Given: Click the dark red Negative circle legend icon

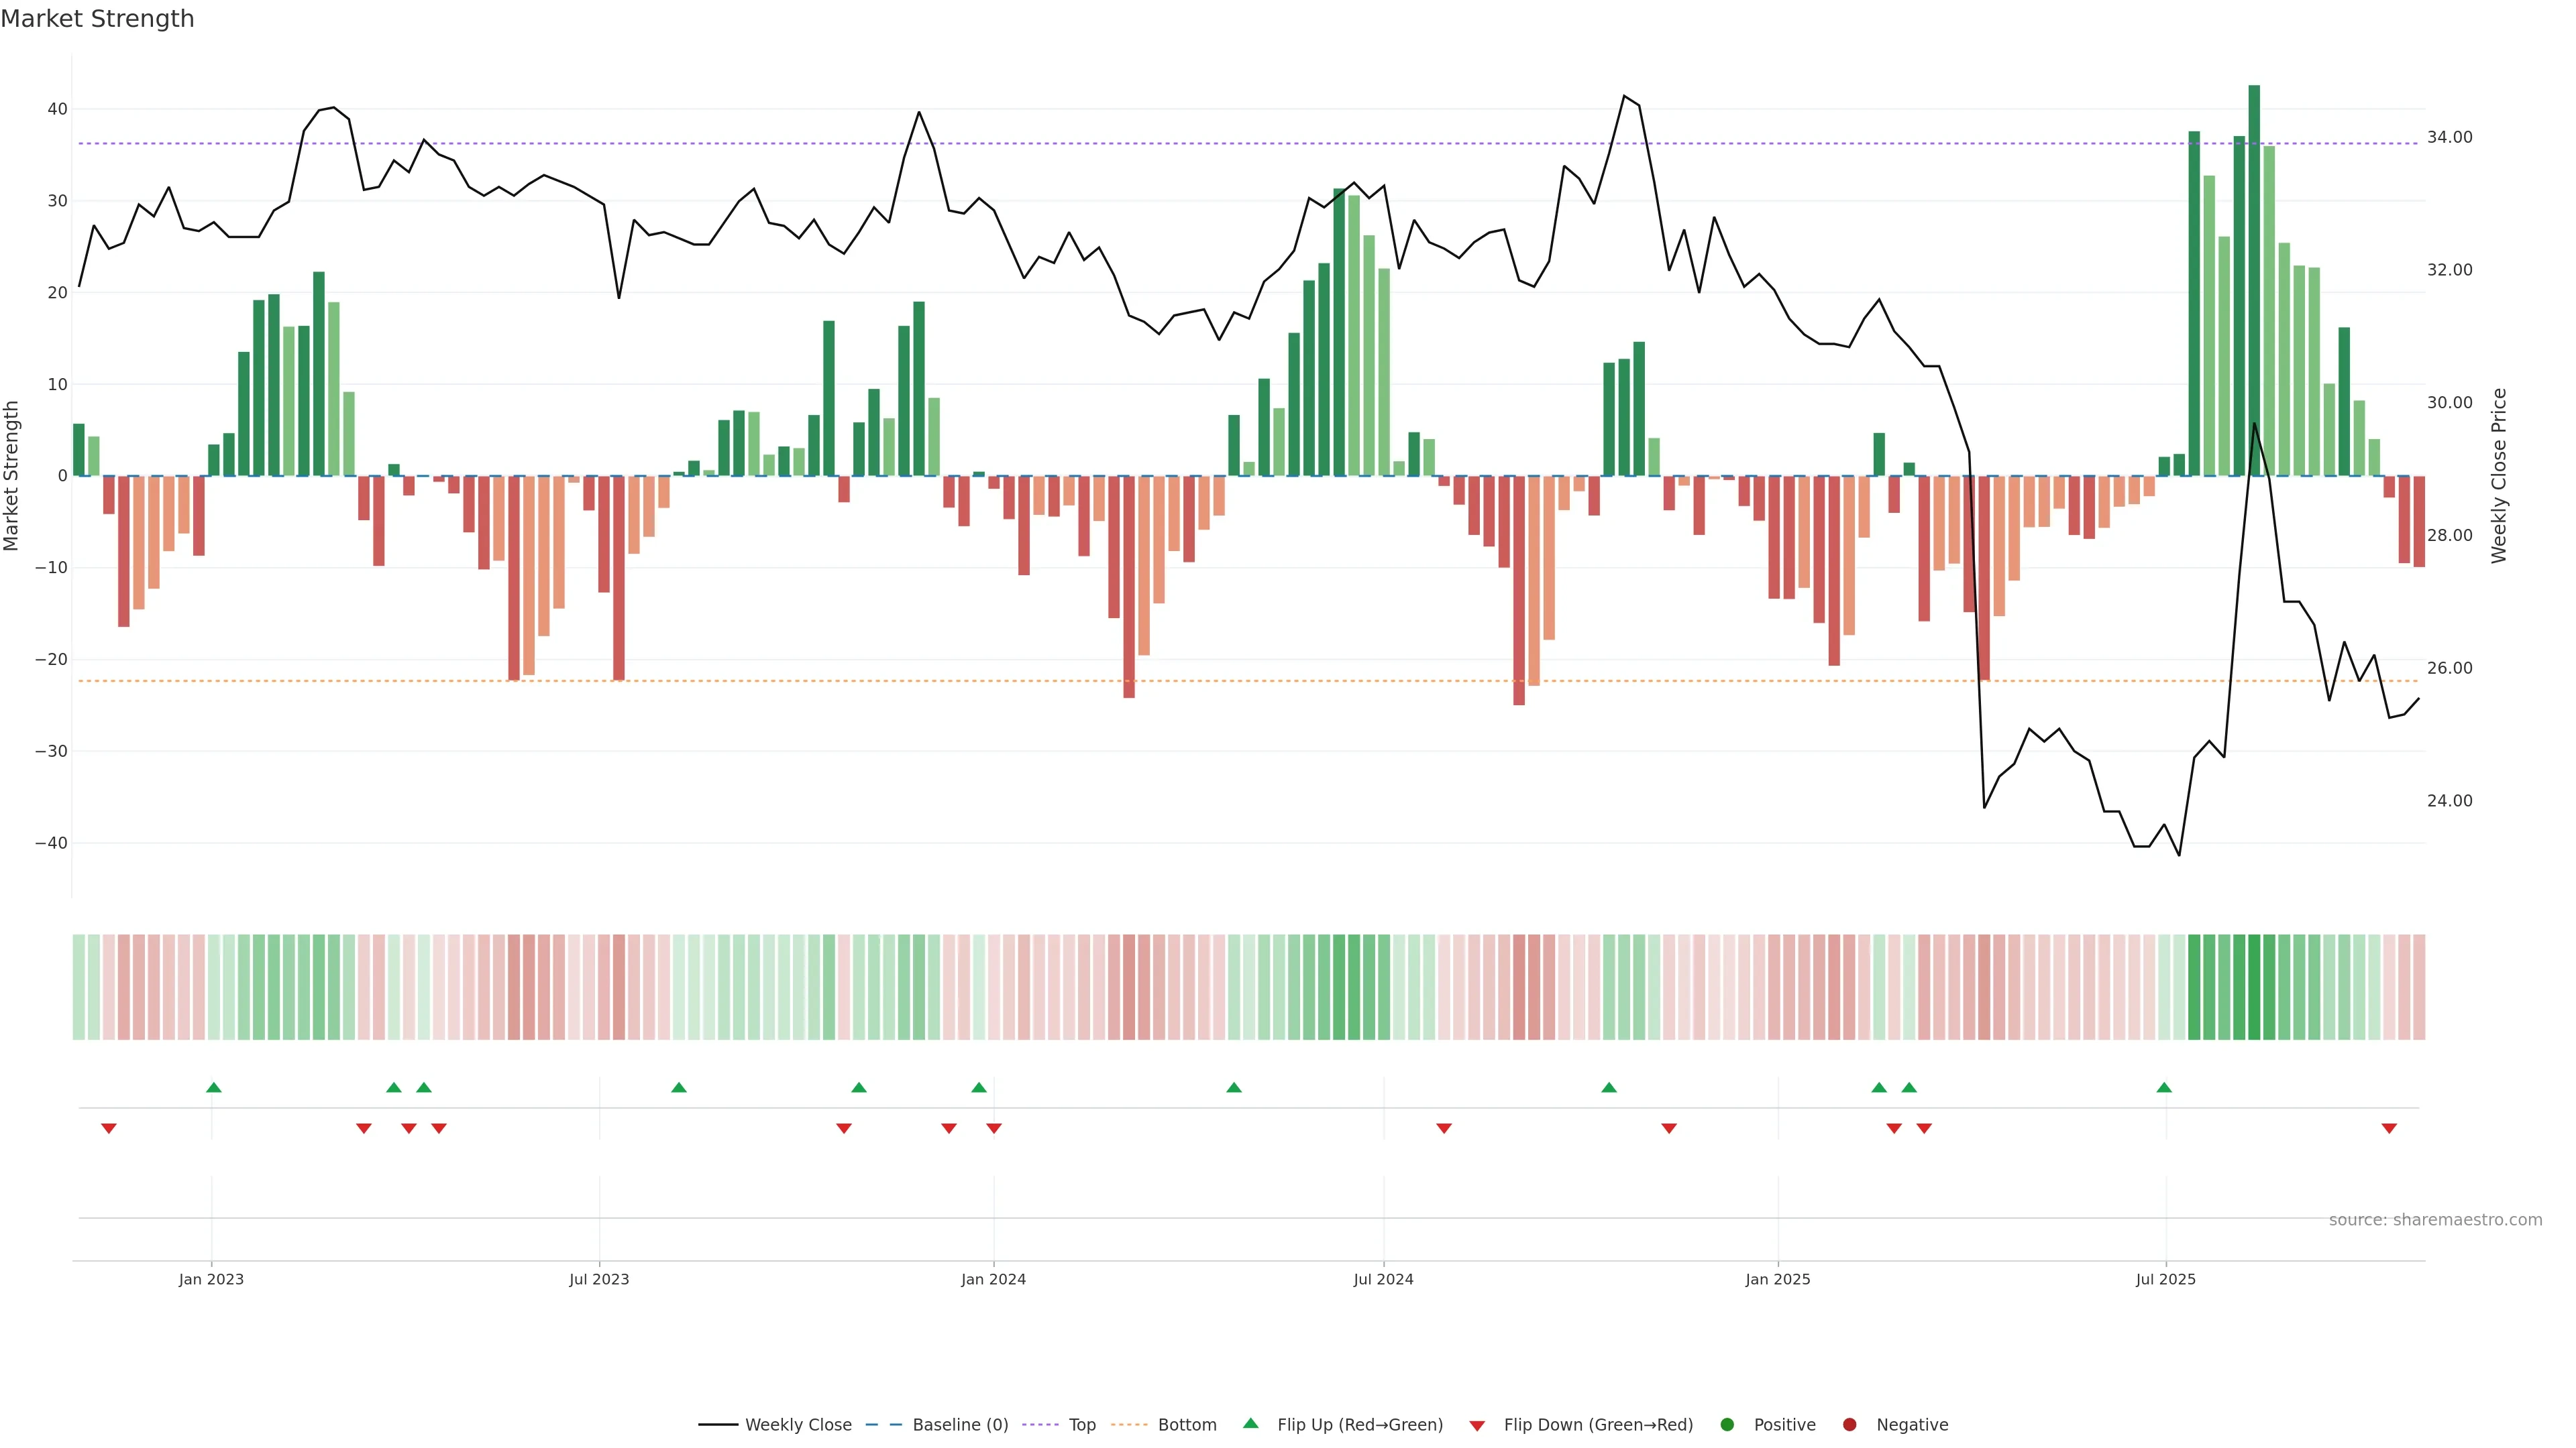Looking at the screenshot, I should pos(1849,1425).
